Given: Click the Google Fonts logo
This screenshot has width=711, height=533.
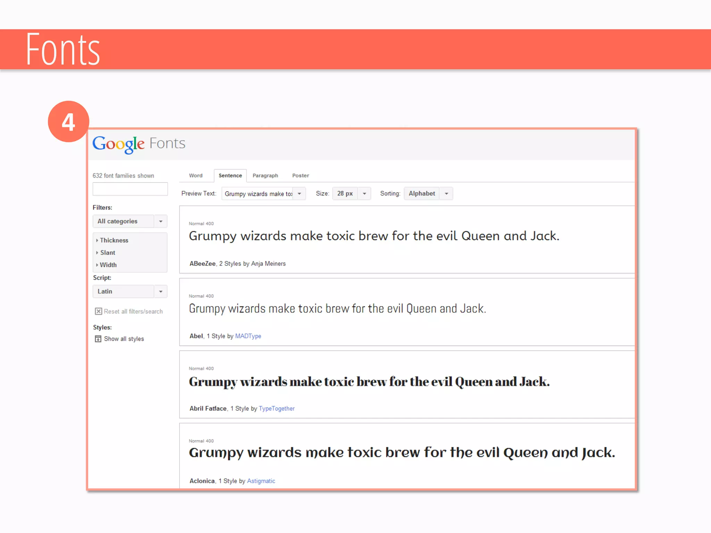Looking at the screenshot, I should tap(139, 144).
